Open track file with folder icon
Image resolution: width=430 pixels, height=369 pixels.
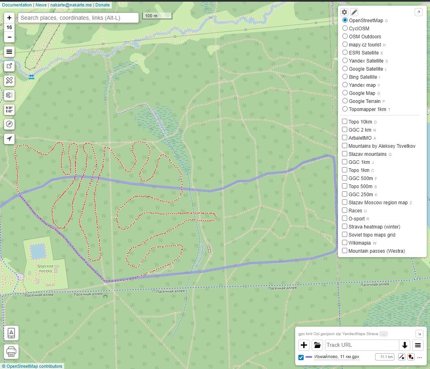tap(317, 345)
